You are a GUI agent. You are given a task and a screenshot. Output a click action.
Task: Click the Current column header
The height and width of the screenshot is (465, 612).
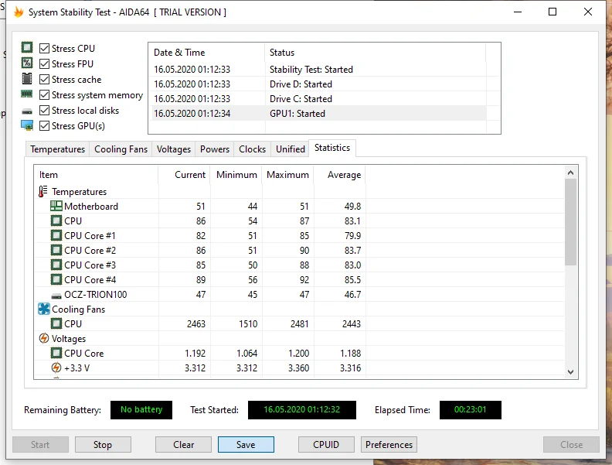[184, 175]
